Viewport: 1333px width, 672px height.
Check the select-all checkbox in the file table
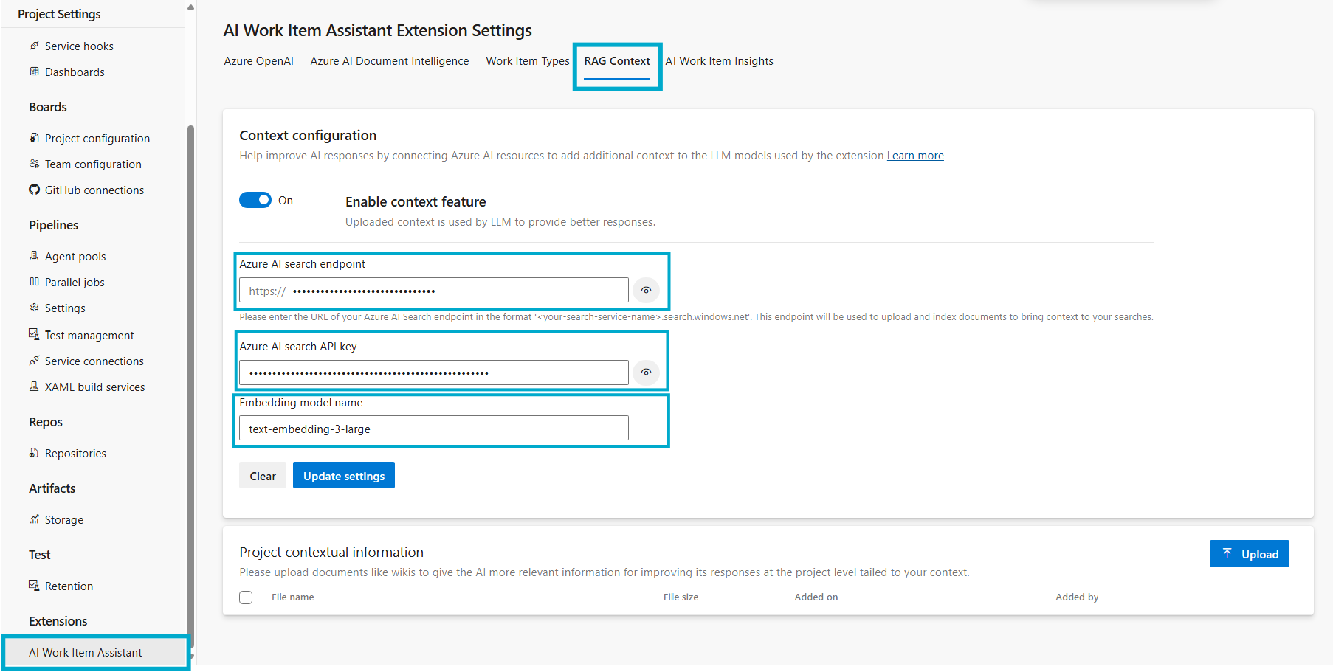point(246,597)
